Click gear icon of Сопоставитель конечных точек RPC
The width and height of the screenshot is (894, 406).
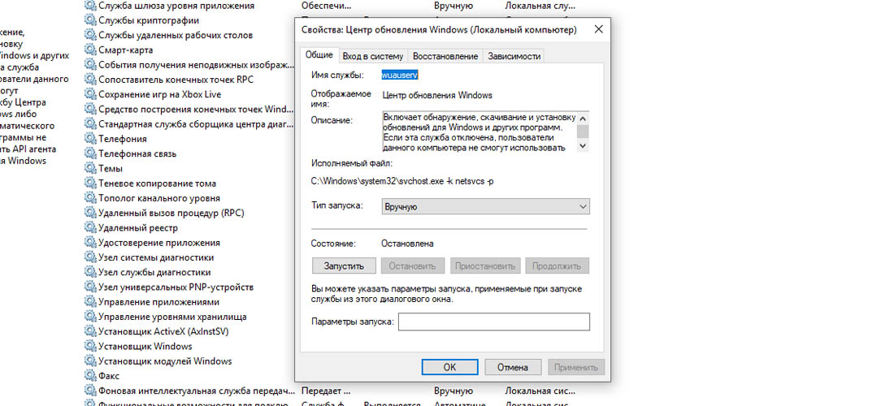click(x=90, y=80)
